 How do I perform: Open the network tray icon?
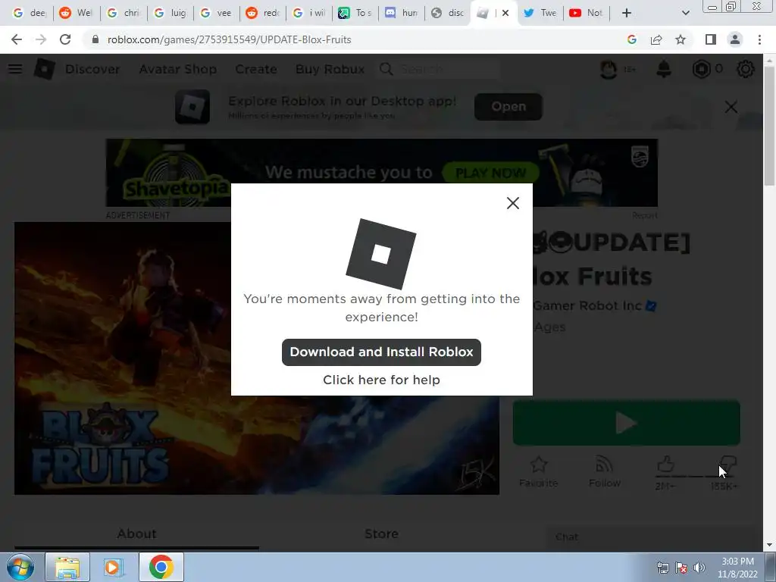tap(662, 568)
